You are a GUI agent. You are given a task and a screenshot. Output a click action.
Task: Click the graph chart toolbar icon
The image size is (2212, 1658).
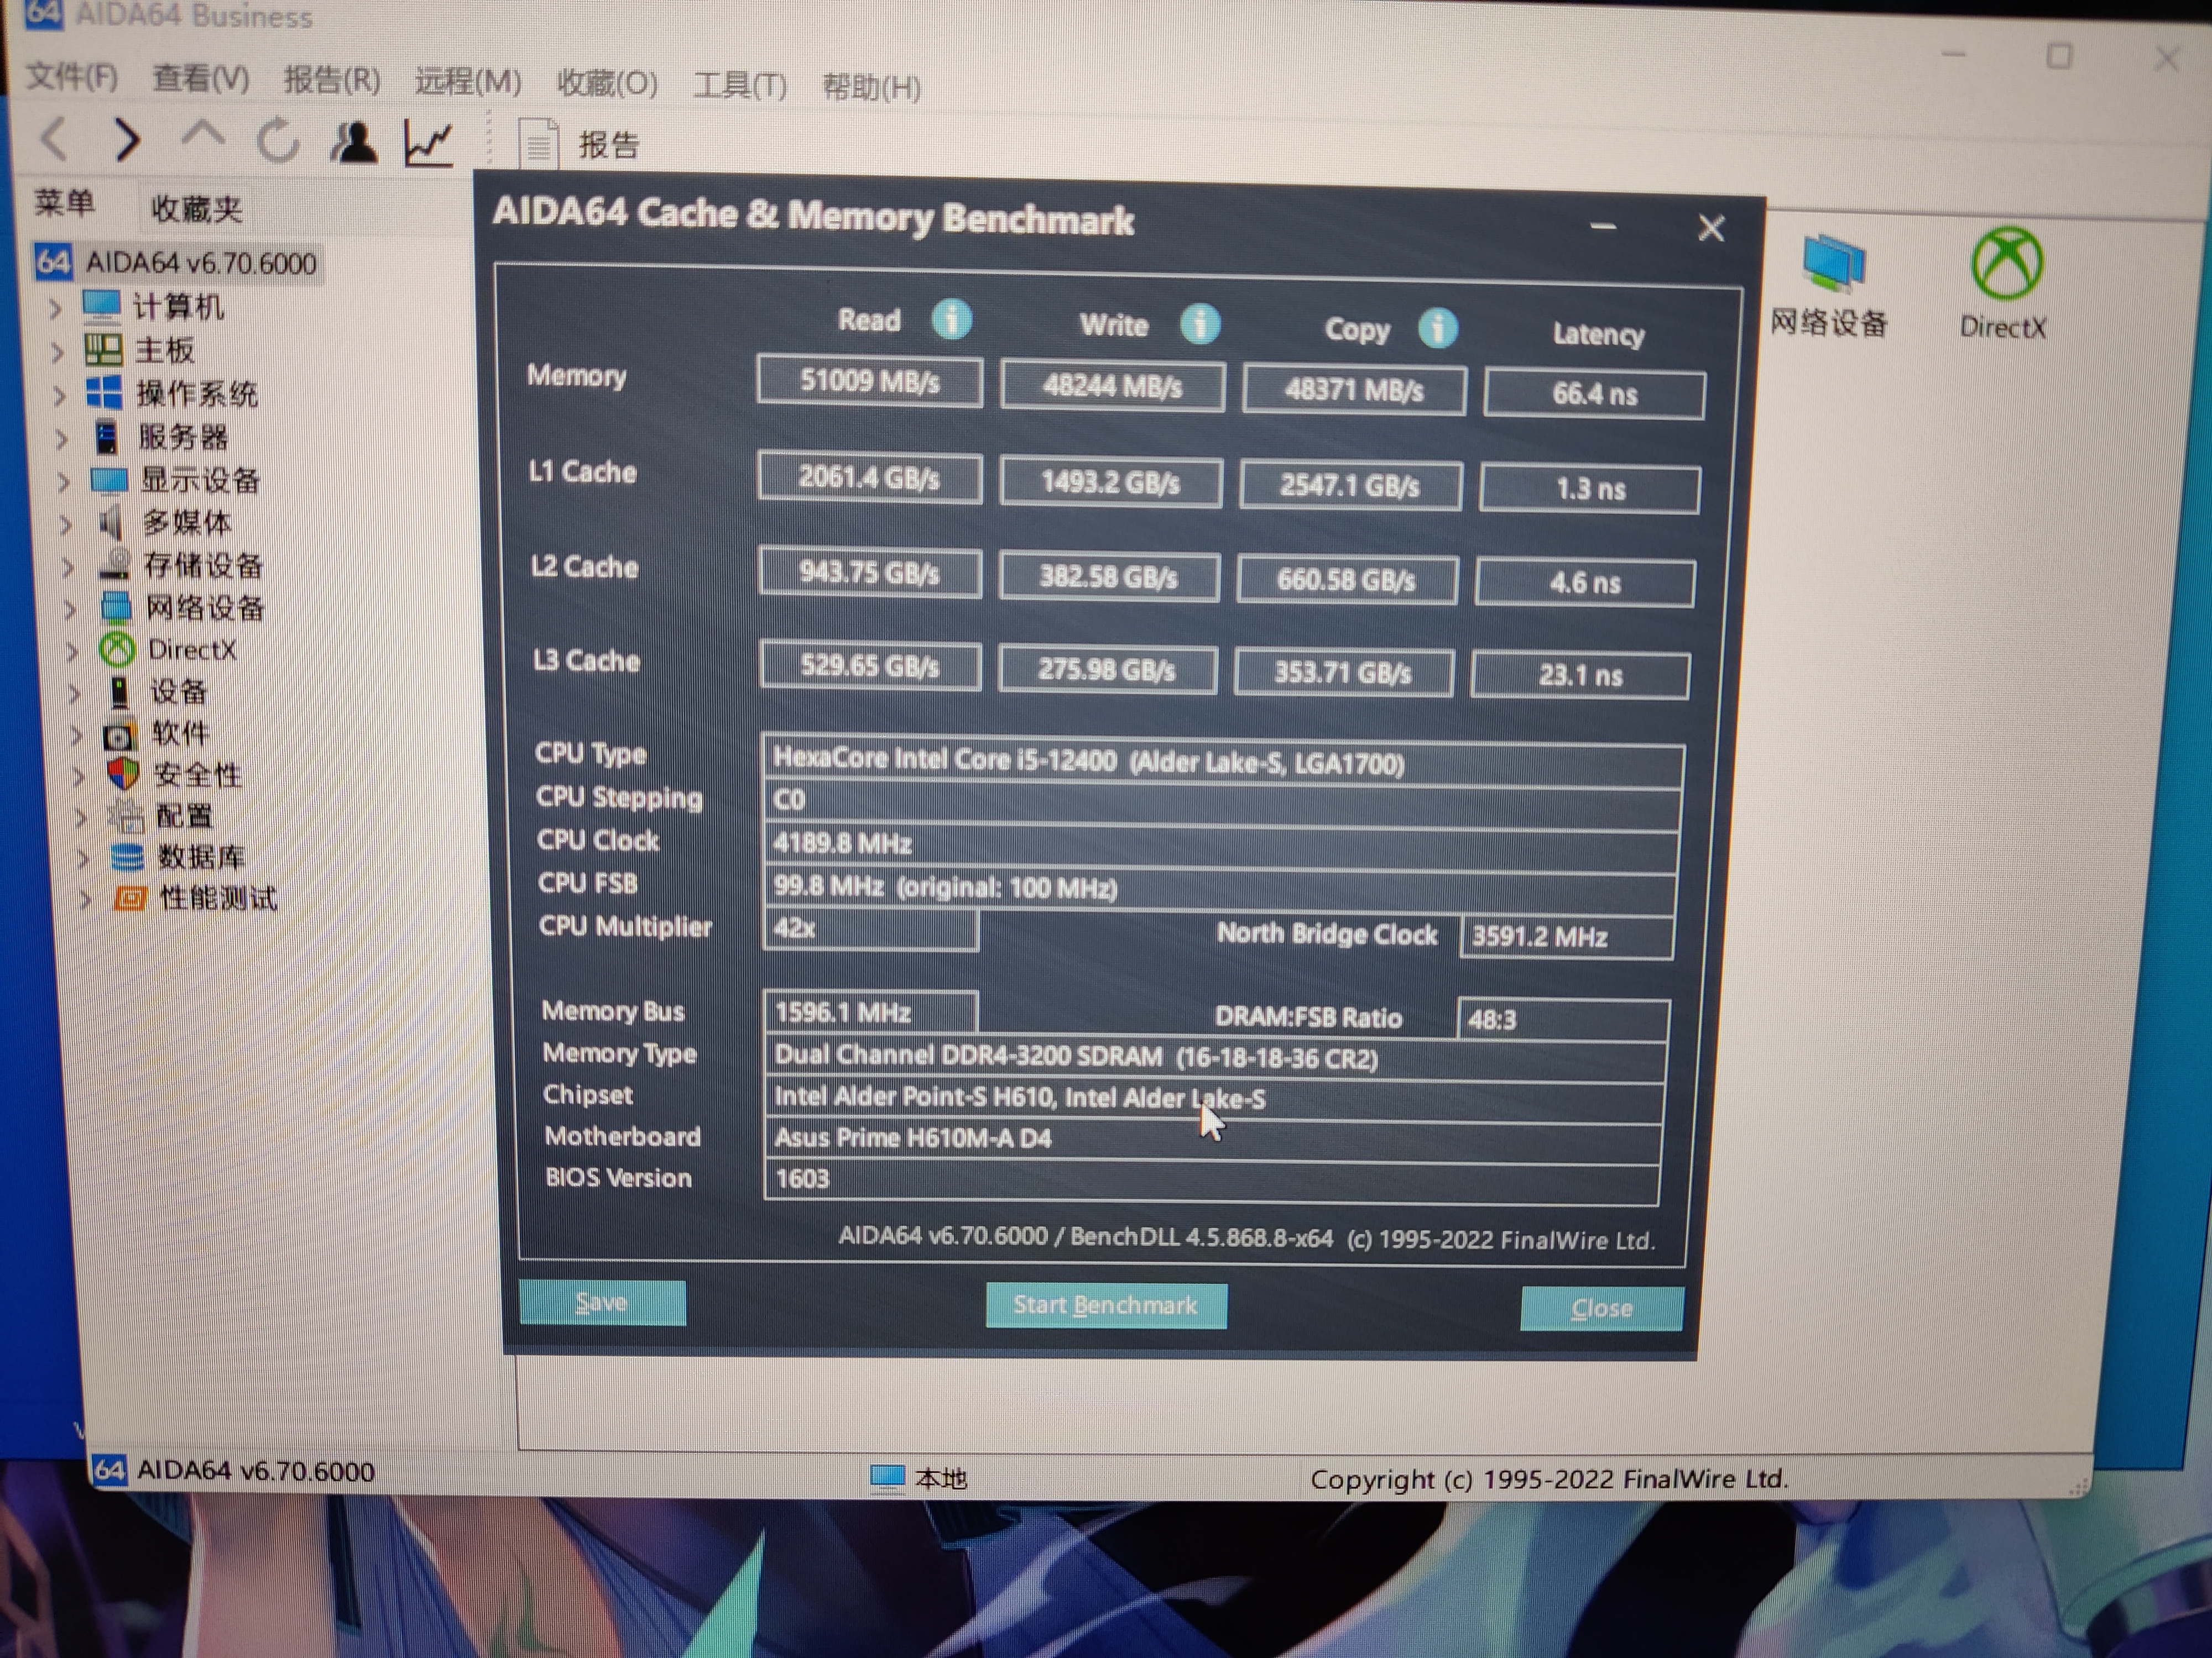pos(428,144)
